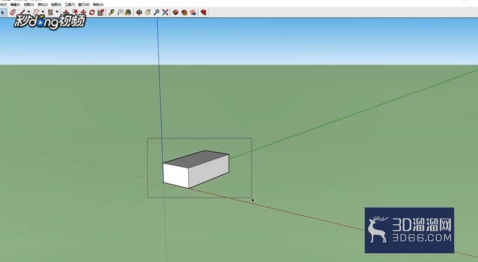The width and height of the screenshot is (478, 262).
Task: Click the Zoom Extents tool
Action: click(x=165, y=13)
